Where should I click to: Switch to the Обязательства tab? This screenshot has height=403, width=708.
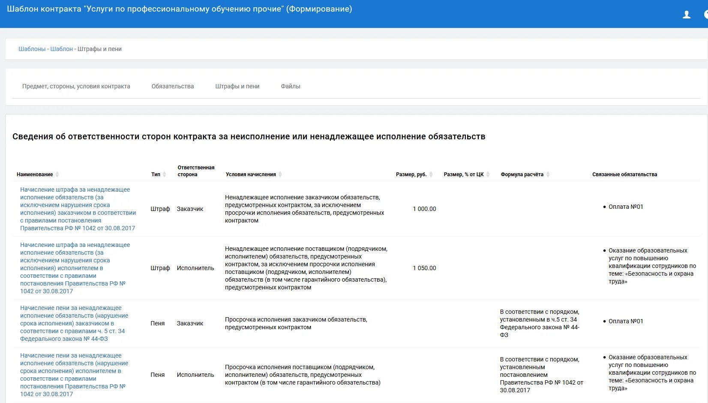coord(173,86)
